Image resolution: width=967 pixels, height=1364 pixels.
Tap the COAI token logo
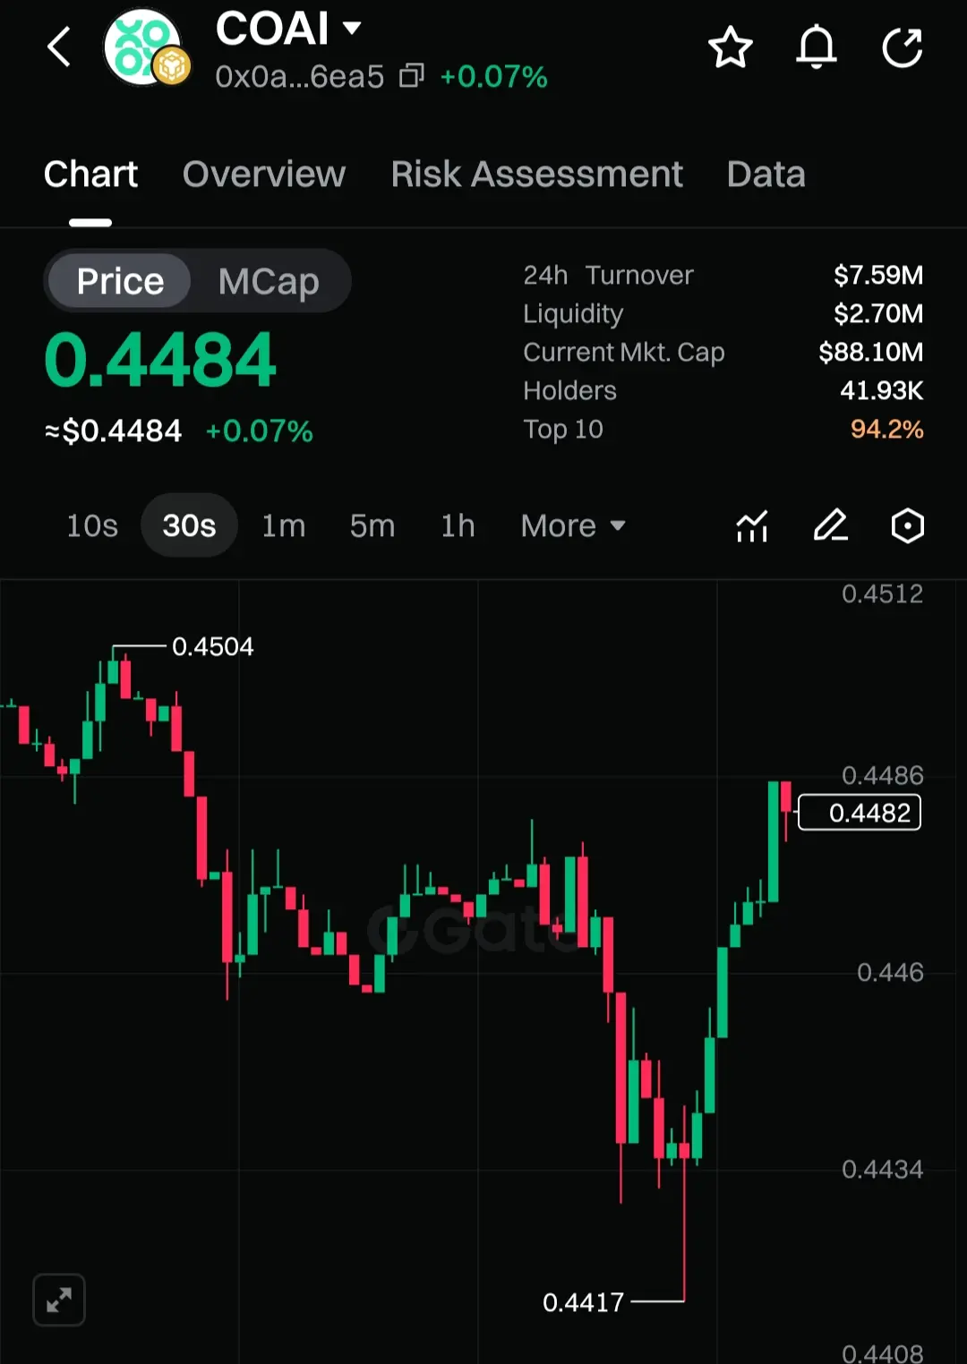[146, 47]
